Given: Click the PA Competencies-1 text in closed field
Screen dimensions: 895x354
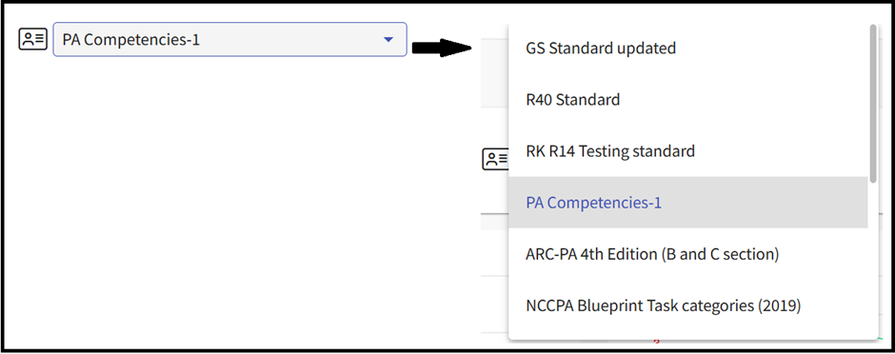Looking at the screenshot, I should tap(131, 40).
